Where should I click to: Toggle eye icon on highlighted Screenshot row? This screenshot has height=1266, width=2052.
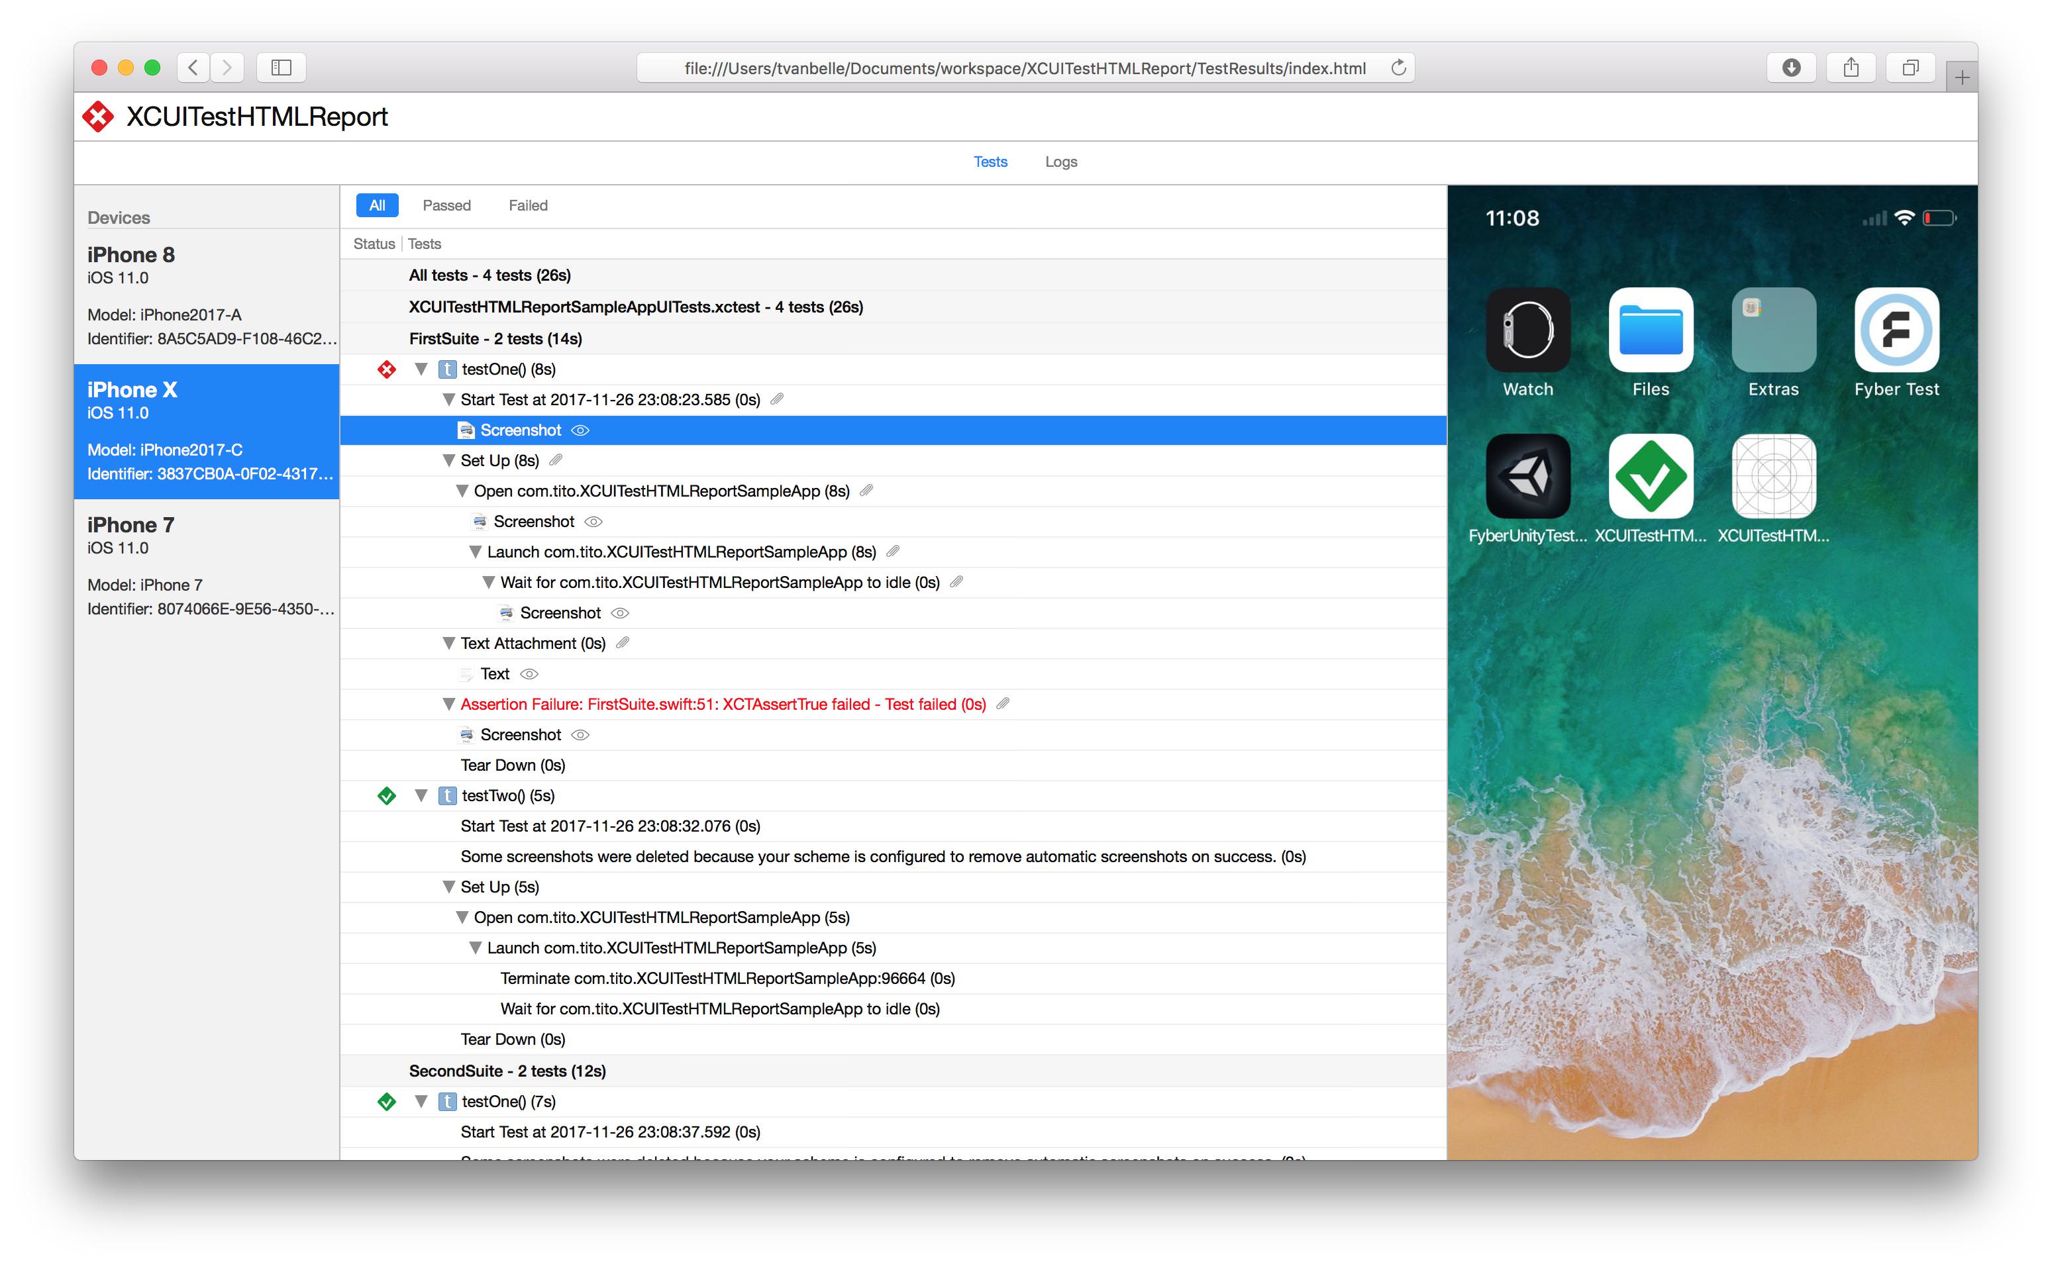tap(580, 430)
